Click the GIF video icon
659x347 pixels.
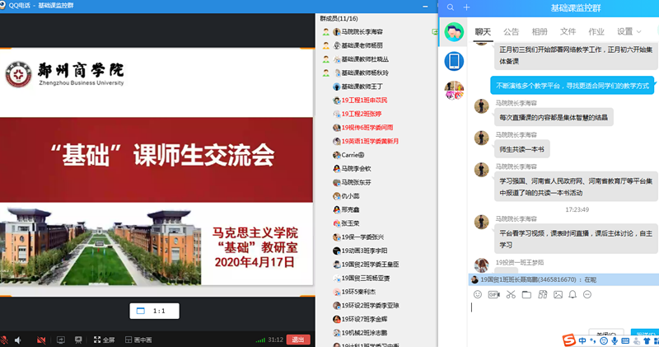tap(493, 294)
